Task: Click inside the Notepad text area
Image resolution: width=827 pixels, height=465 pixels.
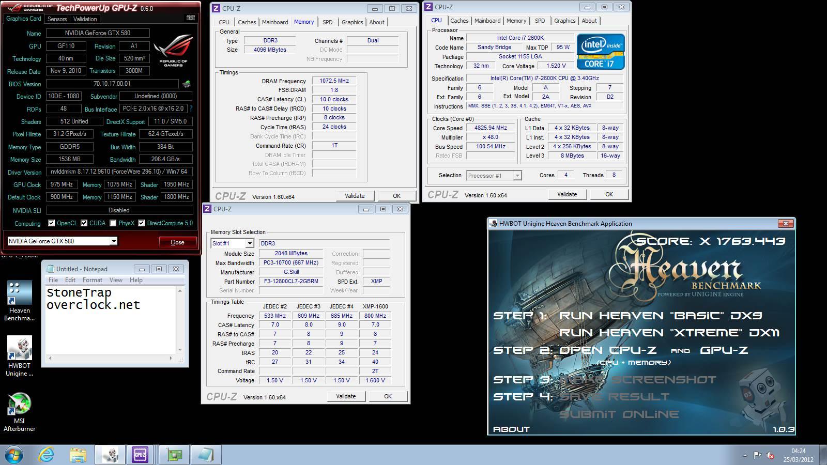Action: 111,320
